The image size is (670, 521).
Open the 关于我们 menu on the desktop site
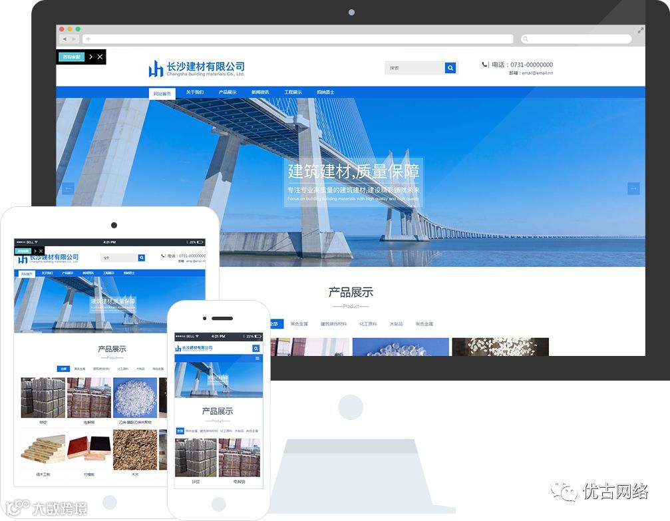(195, 92)
